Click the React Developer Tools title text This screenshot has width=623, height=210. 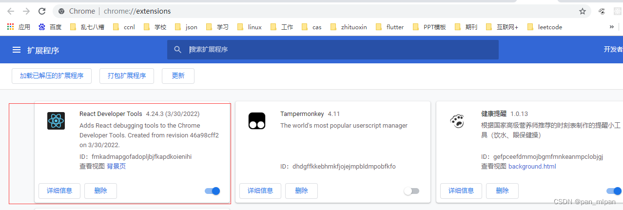click(111, 114)
